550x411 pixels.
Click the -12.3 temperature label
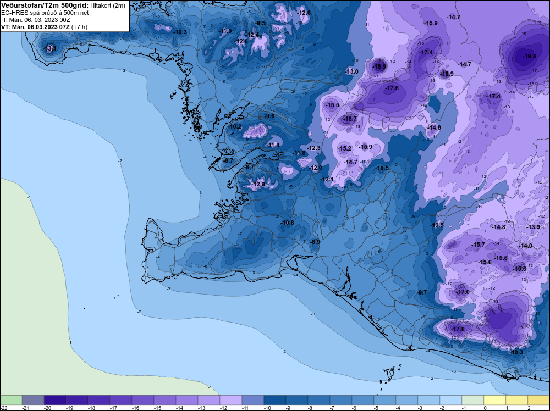click(x=313, y=148)
